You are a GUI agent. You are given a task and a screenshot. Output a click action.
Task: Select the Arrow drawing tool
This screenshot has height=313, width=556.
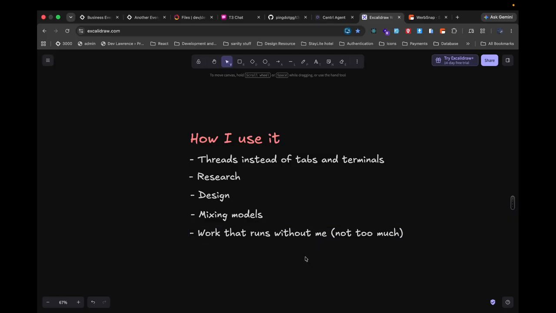click(278, 62)
